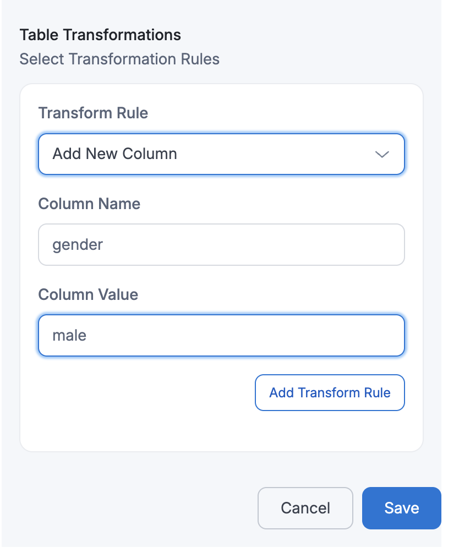Click the 'Column Value' field label

coord(88,294)
